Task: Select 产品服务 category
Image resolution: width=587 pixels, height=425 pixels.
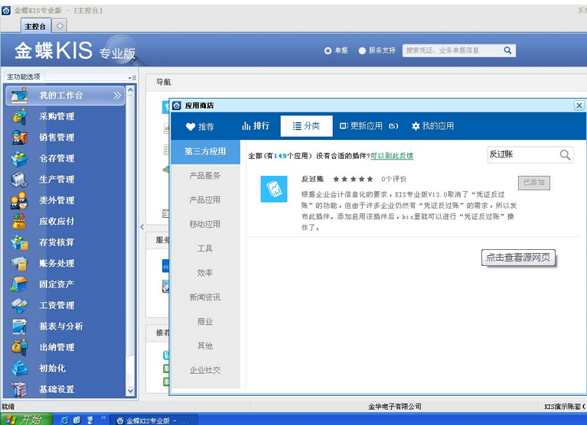Action: pyautogui.click(x=205, y=176)
